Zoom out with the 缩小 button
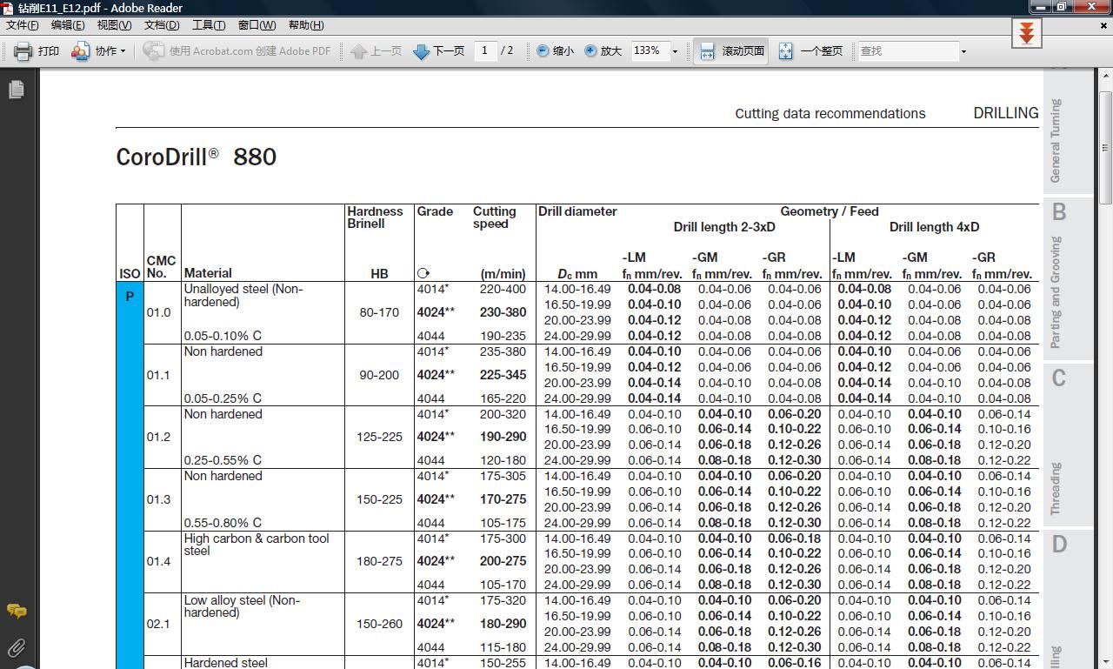 (555, 51)
